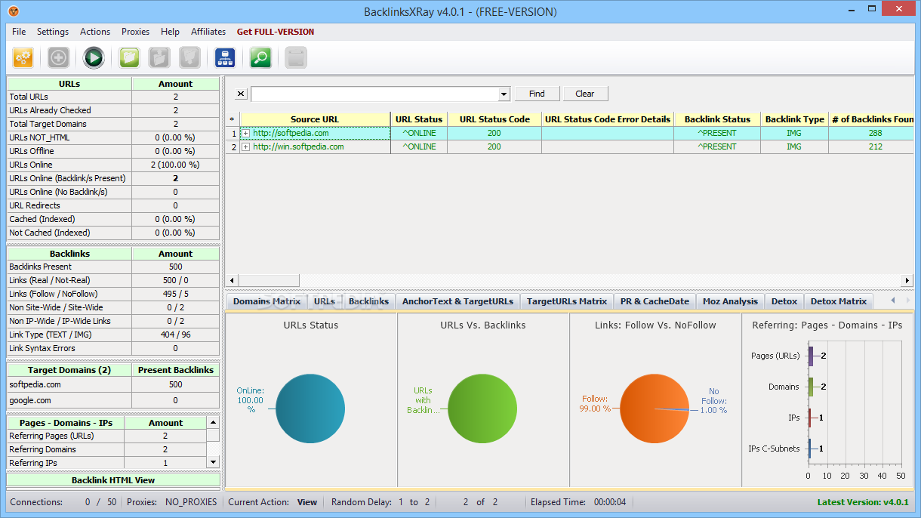This screenshot has width=921, height=518.
Task: Click the last grayed-out toolbar icon
Action: [x=296, y=57]
